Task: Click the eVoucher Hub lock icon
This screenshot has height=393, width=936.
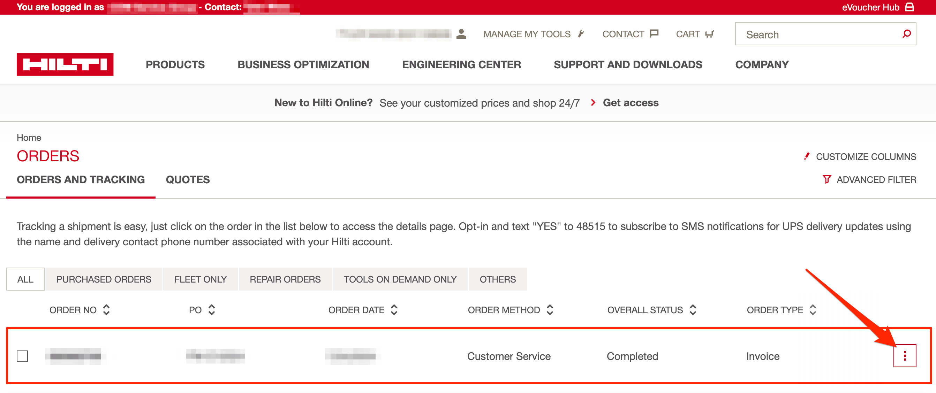Action: tap(909, 7)
